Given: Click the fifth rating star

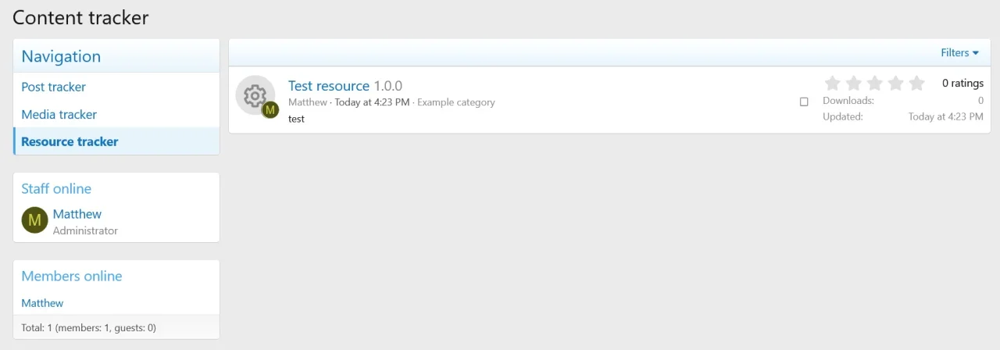Looking at the screenshot, I should (x=917, y=83).
